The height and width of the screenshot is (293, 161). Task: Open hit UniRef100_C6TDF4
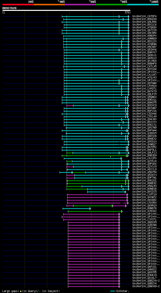[x=144, y=16]
